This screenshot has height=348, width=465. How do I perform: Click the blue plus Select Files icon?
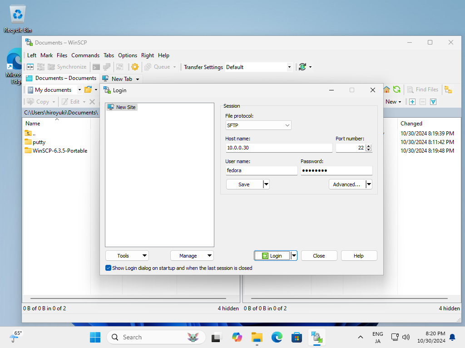click(412, 102)
